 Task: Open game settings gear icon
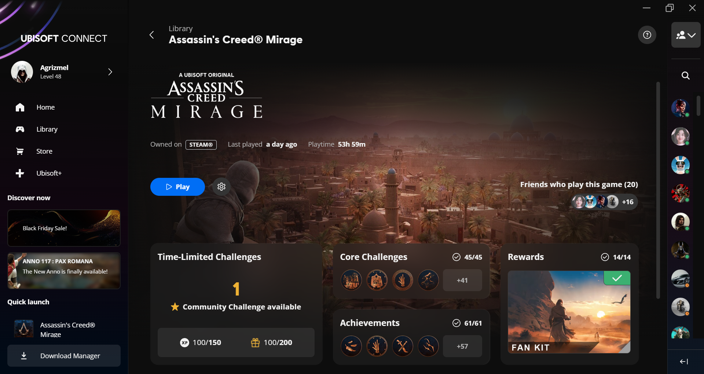click(x=221, y=187)
